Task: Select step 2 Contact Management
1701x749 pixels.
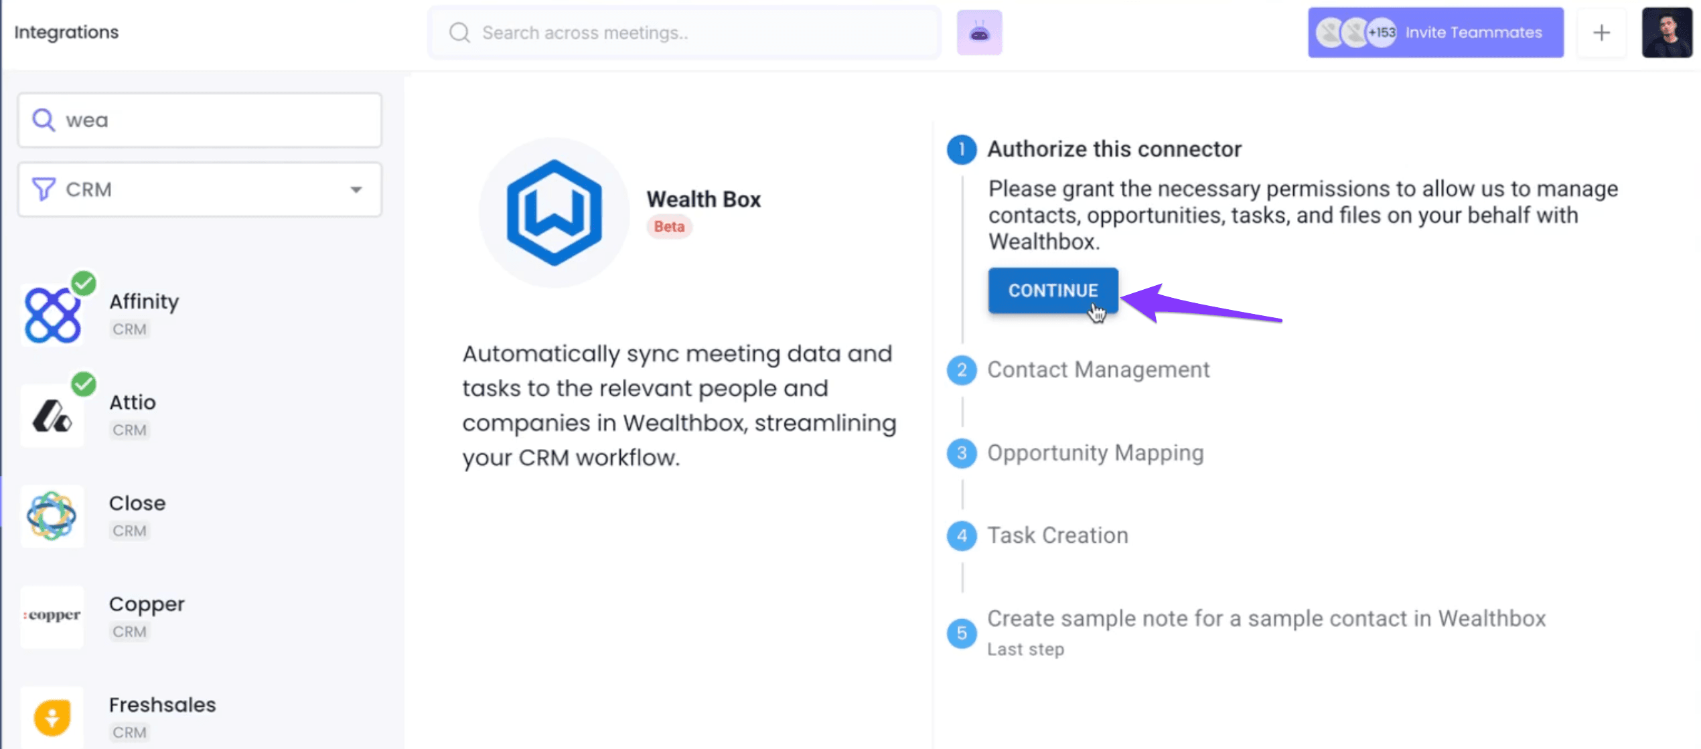Action: coord(1078,369)
